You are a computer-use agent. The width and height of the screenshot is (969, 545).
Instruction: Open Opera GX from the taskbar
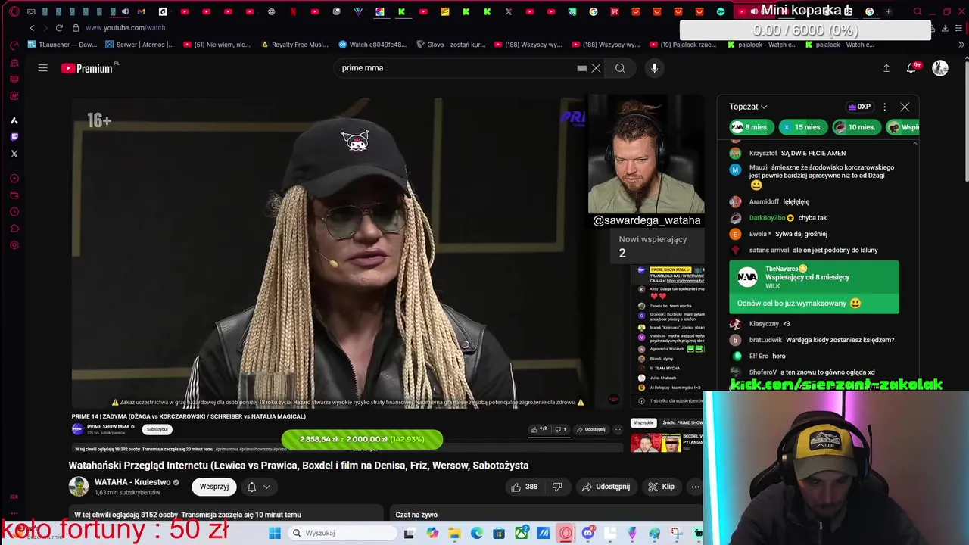566,533
